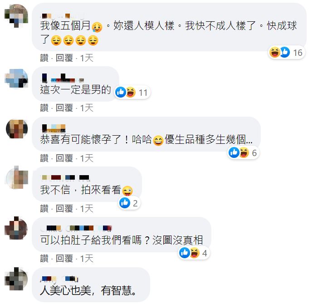Click the like reaction icon showing 11
Image resolution: width=313 pixels, height=304 pixels.
[x=121, y=92]
